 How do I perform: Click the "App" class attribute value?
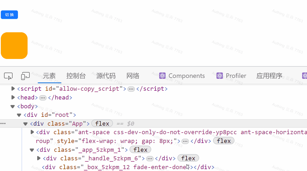77,124
